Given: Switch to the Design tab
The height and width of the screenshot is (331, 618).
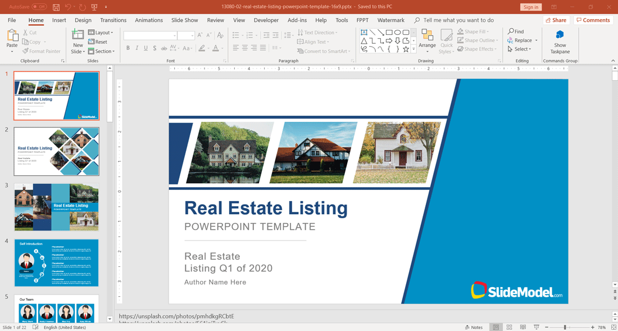Looking at the screenshot, I should click(x=83, y=20).
